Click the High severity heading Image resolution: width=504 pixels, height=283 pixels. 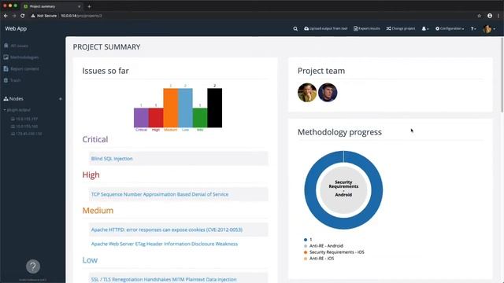(91, 175)
